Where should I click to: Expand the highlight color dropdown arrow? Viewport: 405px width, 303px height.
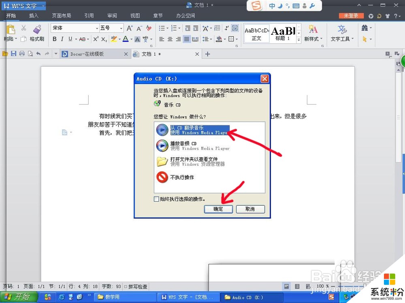[119, 40]
